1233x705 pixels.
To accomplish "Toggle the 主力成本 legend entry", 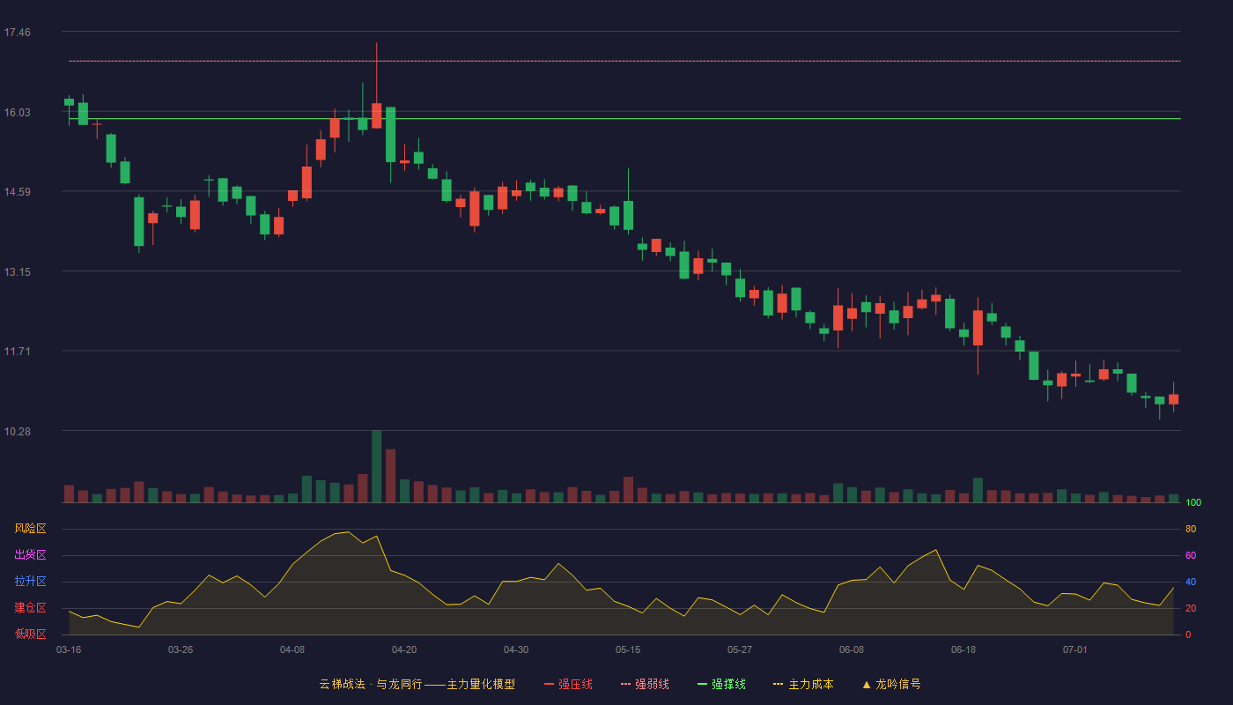I will pyautogui.click(x=803, y=684).
